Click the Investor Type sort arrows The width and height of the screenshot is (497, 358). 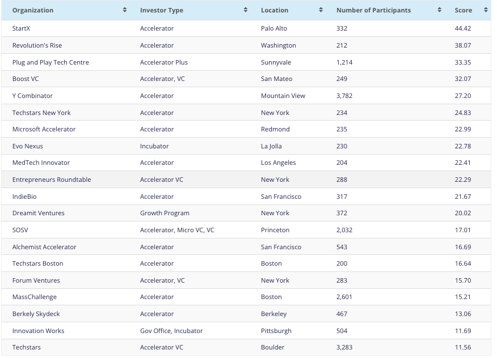pos(246,10)
